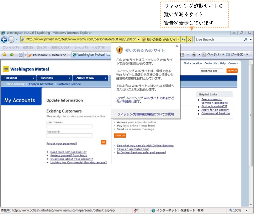The width and height of the screenshot is (254, 214).
Task: Click the User Name input field
Action: point(69,126)
